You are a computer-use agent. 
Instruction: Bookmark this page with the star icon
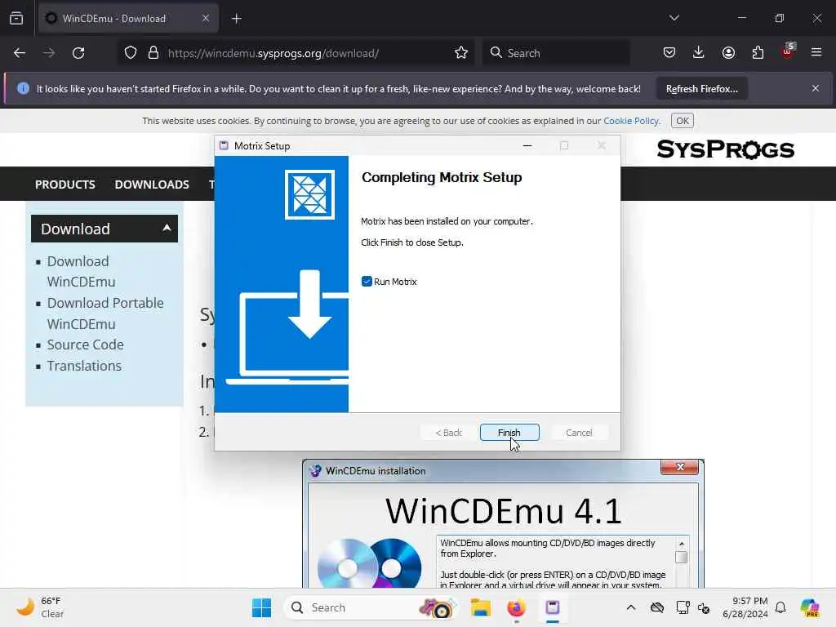461,53
